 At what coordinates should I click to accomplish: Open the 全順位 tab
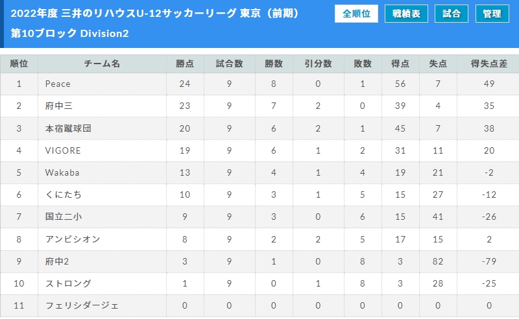[356, 14]
